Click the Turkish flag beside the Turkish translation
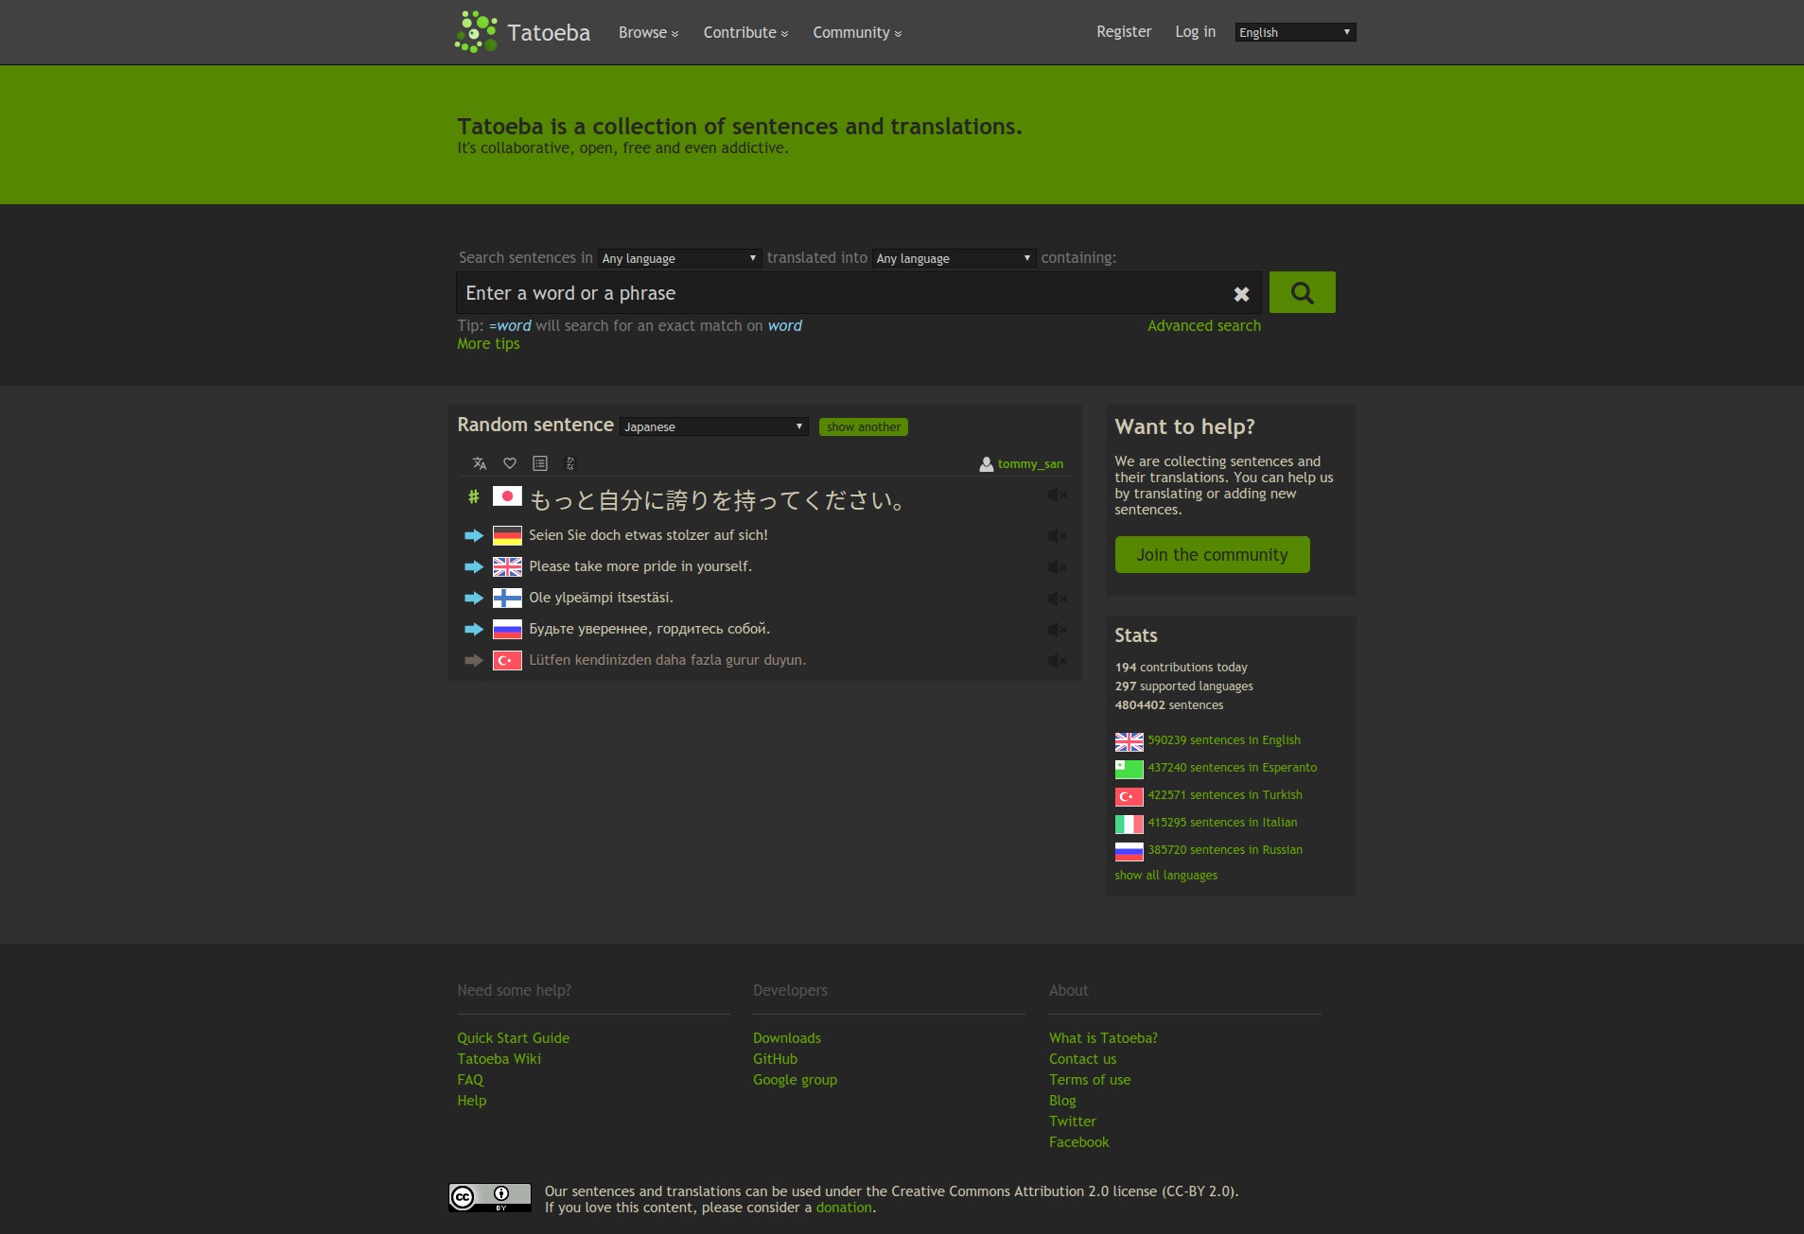The height and width of the screenshot is (1234, 1804). point(507,661)
